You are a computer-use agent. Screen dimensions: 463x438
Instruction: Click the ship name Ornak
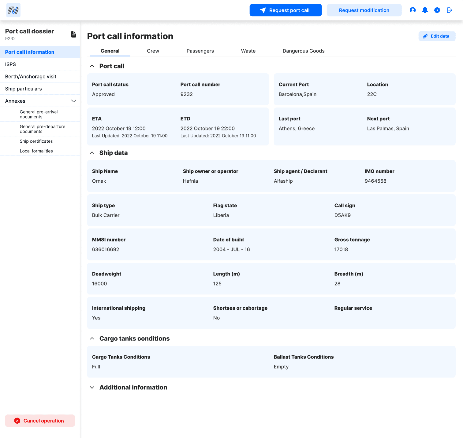tap(99, 181)
